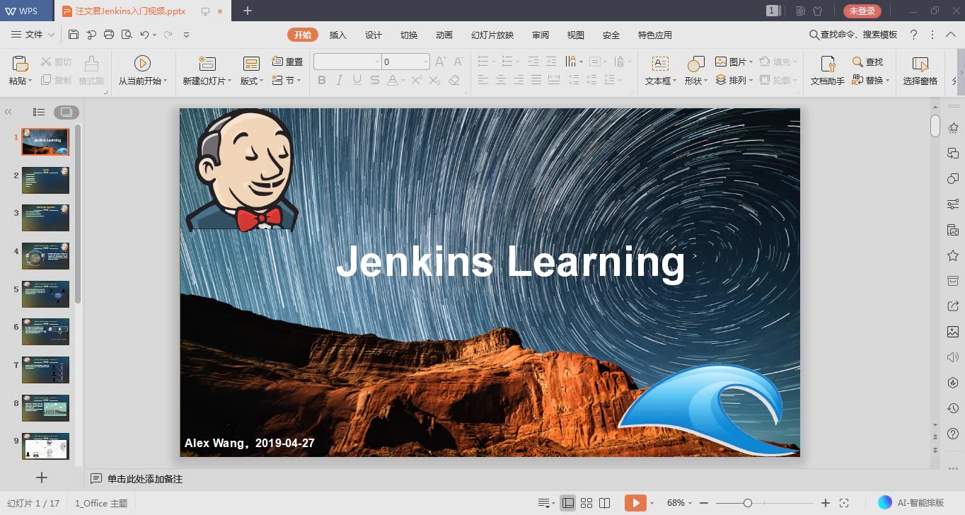Screen dimensions: 965x515
Task: Open the zoom percentage dropdown
Action: coord(679,502)
